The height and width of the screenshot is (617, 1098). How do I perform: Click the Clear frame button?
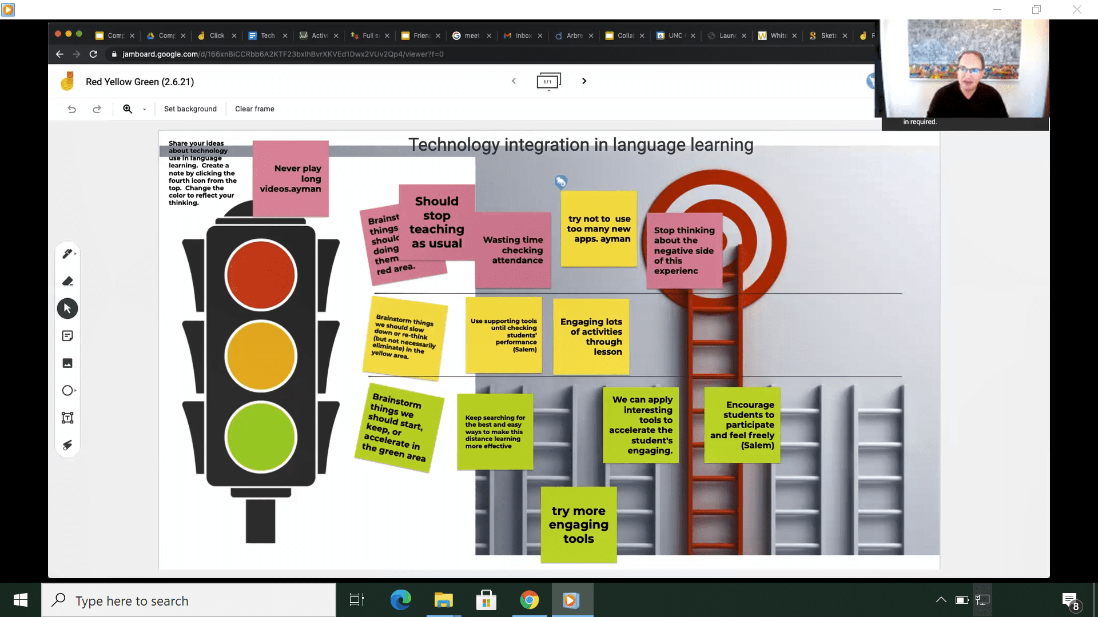coord(254,109)
